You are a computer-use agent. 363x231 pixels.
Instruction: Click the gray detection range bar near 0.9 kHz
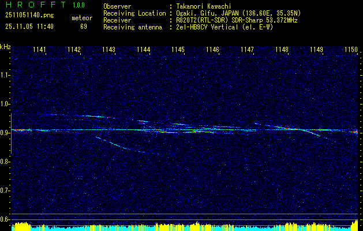tap(11, 133)
